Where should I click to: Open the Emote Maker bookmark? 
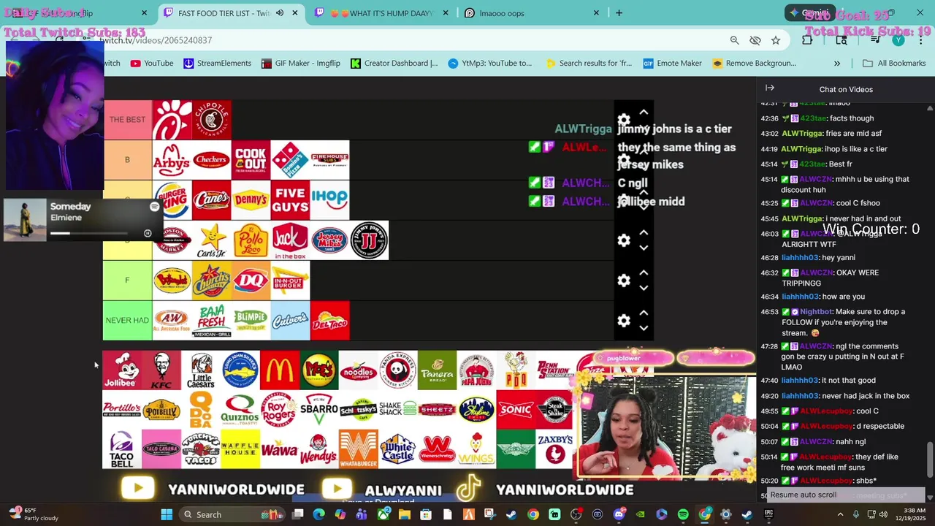click(672, 64)
